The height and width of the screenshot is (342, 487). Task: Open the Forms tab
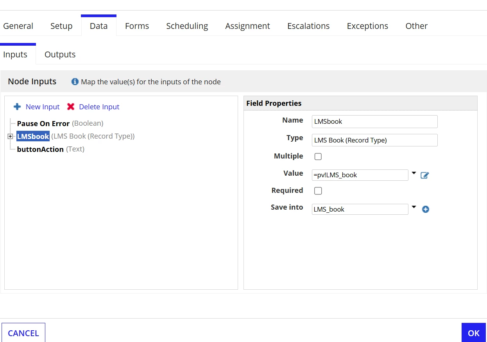(137, 26)
